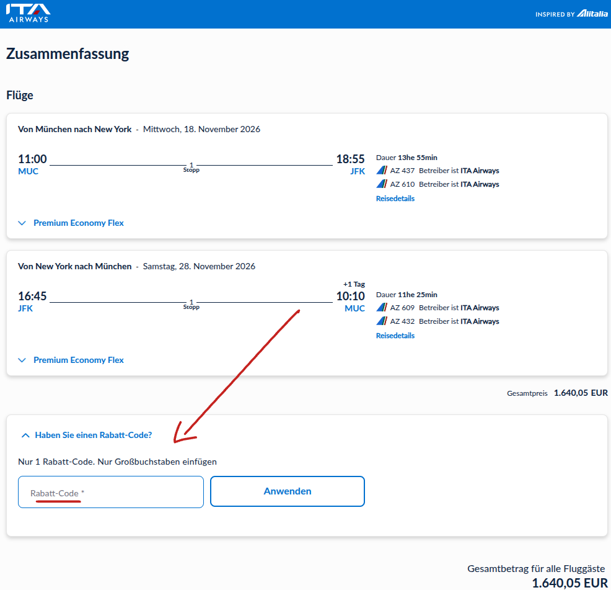Open Reisedetails for the return flight

pos(395,336)
